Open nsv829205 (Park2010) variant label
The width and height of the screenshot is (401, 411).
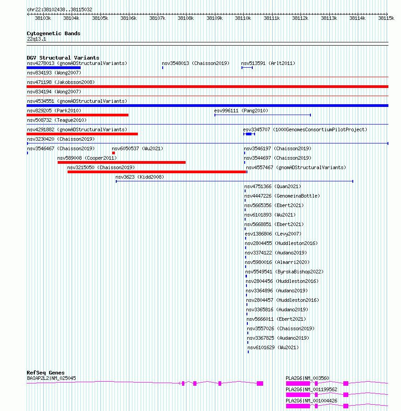[54, 111]
